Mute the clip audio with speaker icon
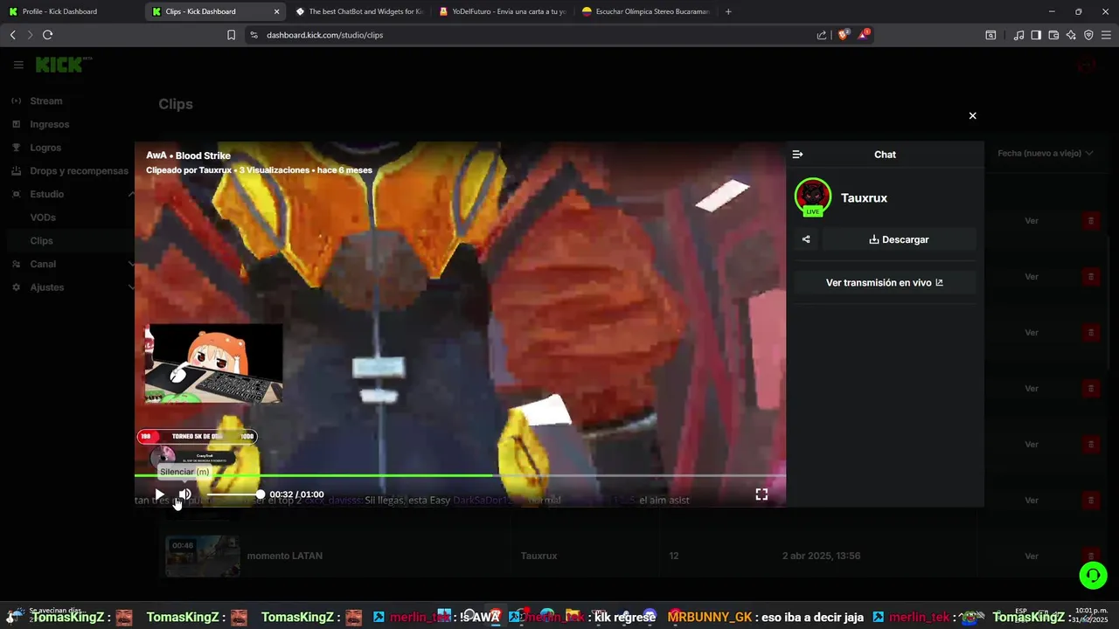The image size is (1119, 629). click(x=184, y=494)
